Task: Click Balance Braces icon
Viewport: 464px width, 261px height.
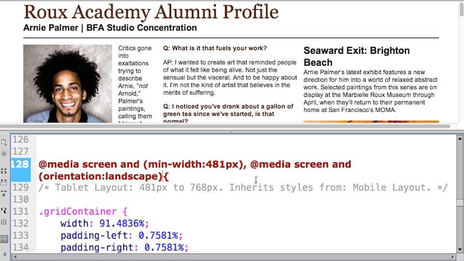Action: tap(4, 222)
